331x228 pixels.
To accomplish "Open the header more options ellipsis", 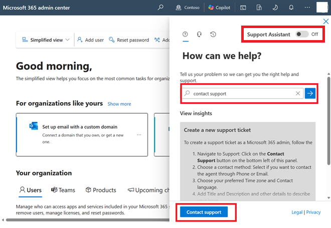I will [307, 8].
